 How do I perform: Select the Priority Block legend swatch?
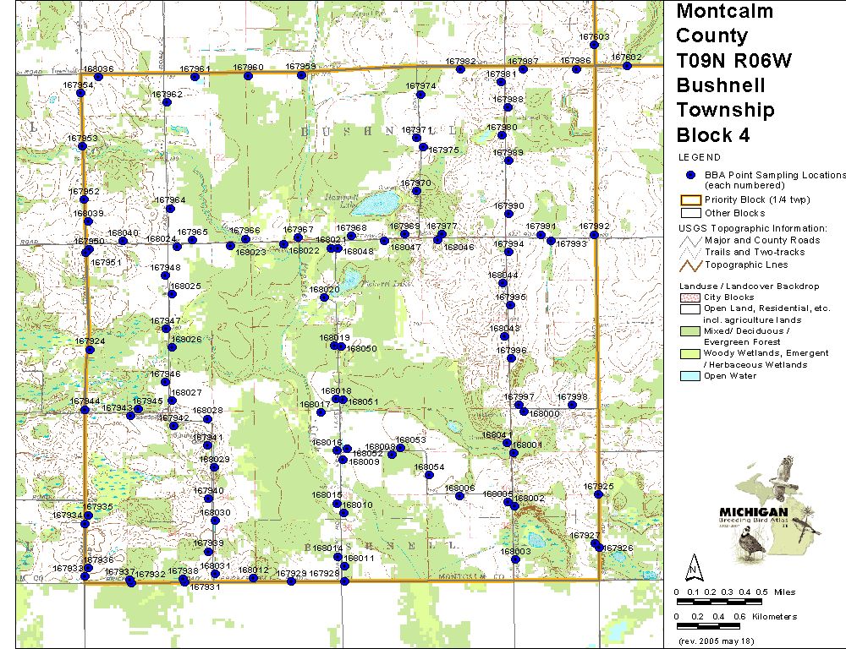point(690,199)
